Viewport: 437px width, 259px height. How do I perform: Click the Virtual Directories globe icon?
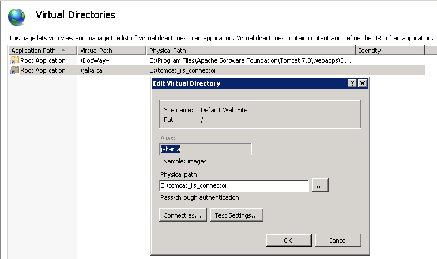coord(17,17)
